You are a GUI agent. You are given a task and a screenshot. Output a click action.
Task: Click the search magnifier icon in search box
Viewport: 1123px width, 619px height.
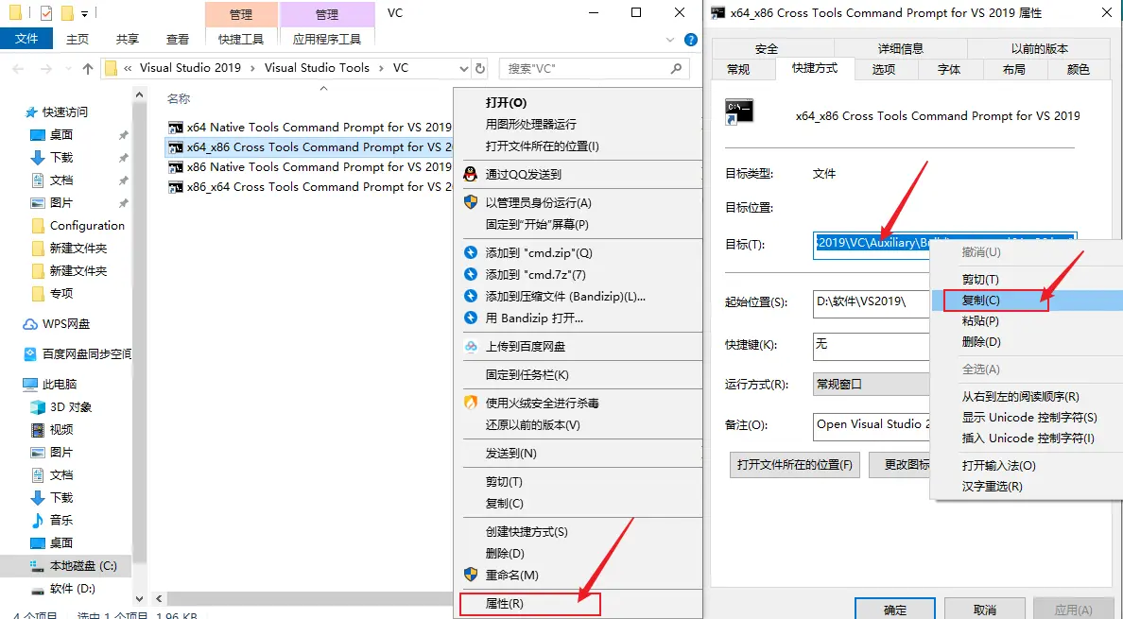[676, 69]
